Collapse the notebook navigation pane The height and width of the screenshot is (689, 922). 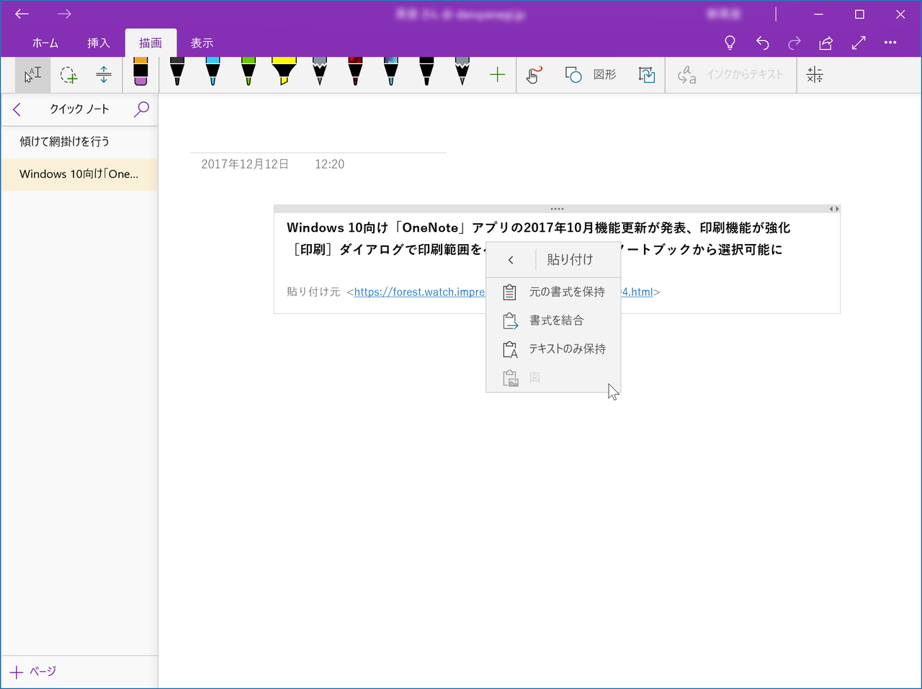point(16,109)
